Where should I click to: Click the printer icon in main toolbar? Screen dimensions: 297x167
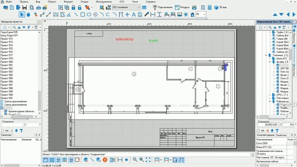(x=38, y=7)
